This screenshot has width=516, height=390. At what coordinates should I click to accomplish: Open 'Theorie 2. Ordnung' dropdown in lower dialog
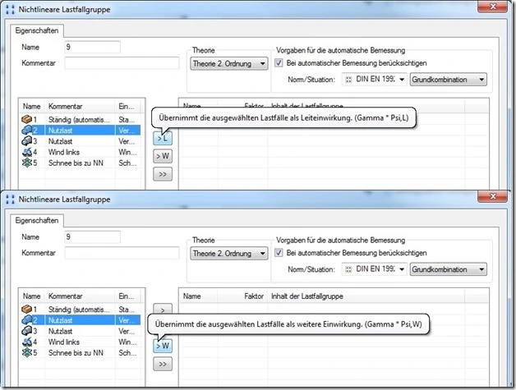click(x=228, y=253)
